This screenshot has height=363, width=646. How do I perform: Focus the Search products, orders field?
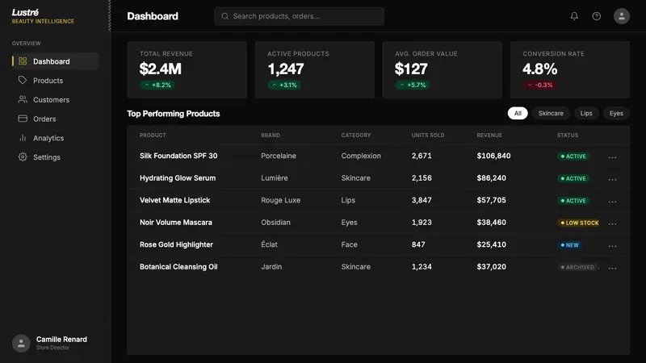299,16
